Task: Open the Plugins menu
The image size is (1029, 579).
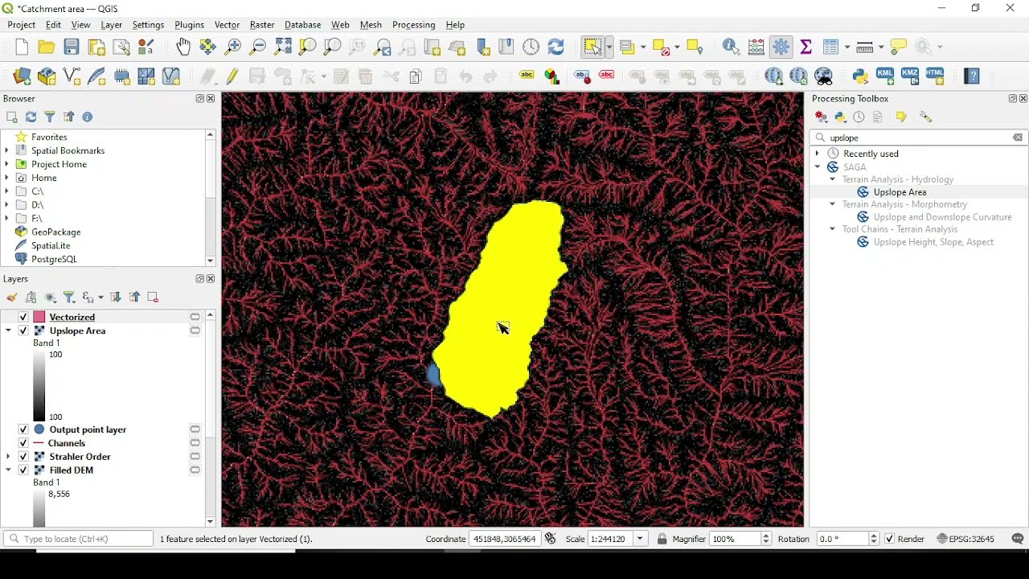Action: pos(190,25)
